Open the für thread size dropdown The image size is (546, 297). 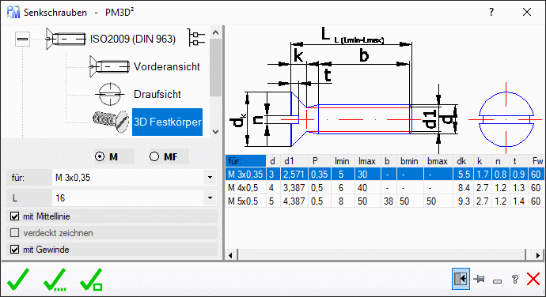tap(210, 178)
